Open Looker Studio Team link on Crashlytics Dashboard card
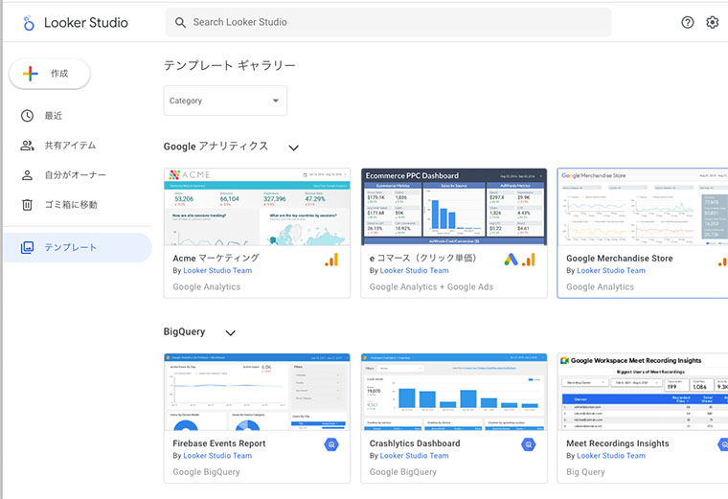Screen dimensions: 728x499 pos(414,456)
